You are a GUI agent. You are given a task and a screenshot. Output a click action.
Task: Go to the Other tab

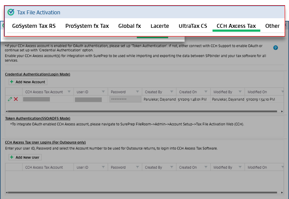coord(272,26)
